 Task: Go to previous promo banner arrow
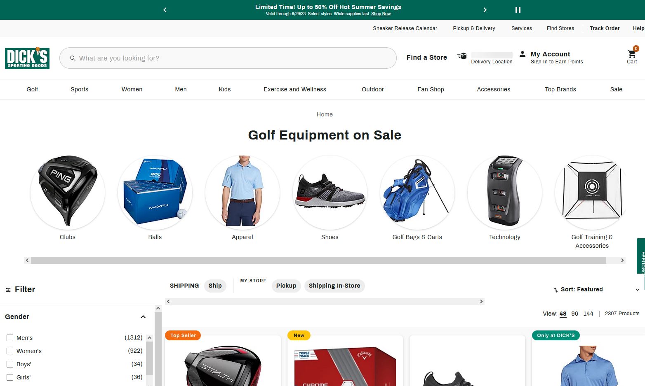click(x=165, y=10)
